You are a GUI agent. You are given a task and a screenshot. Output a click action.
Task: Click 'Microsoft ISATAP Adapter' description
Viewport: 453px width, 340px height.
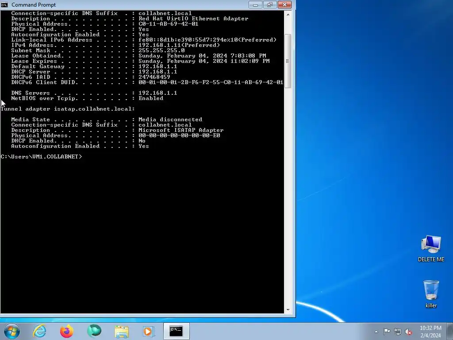[181, 130]
